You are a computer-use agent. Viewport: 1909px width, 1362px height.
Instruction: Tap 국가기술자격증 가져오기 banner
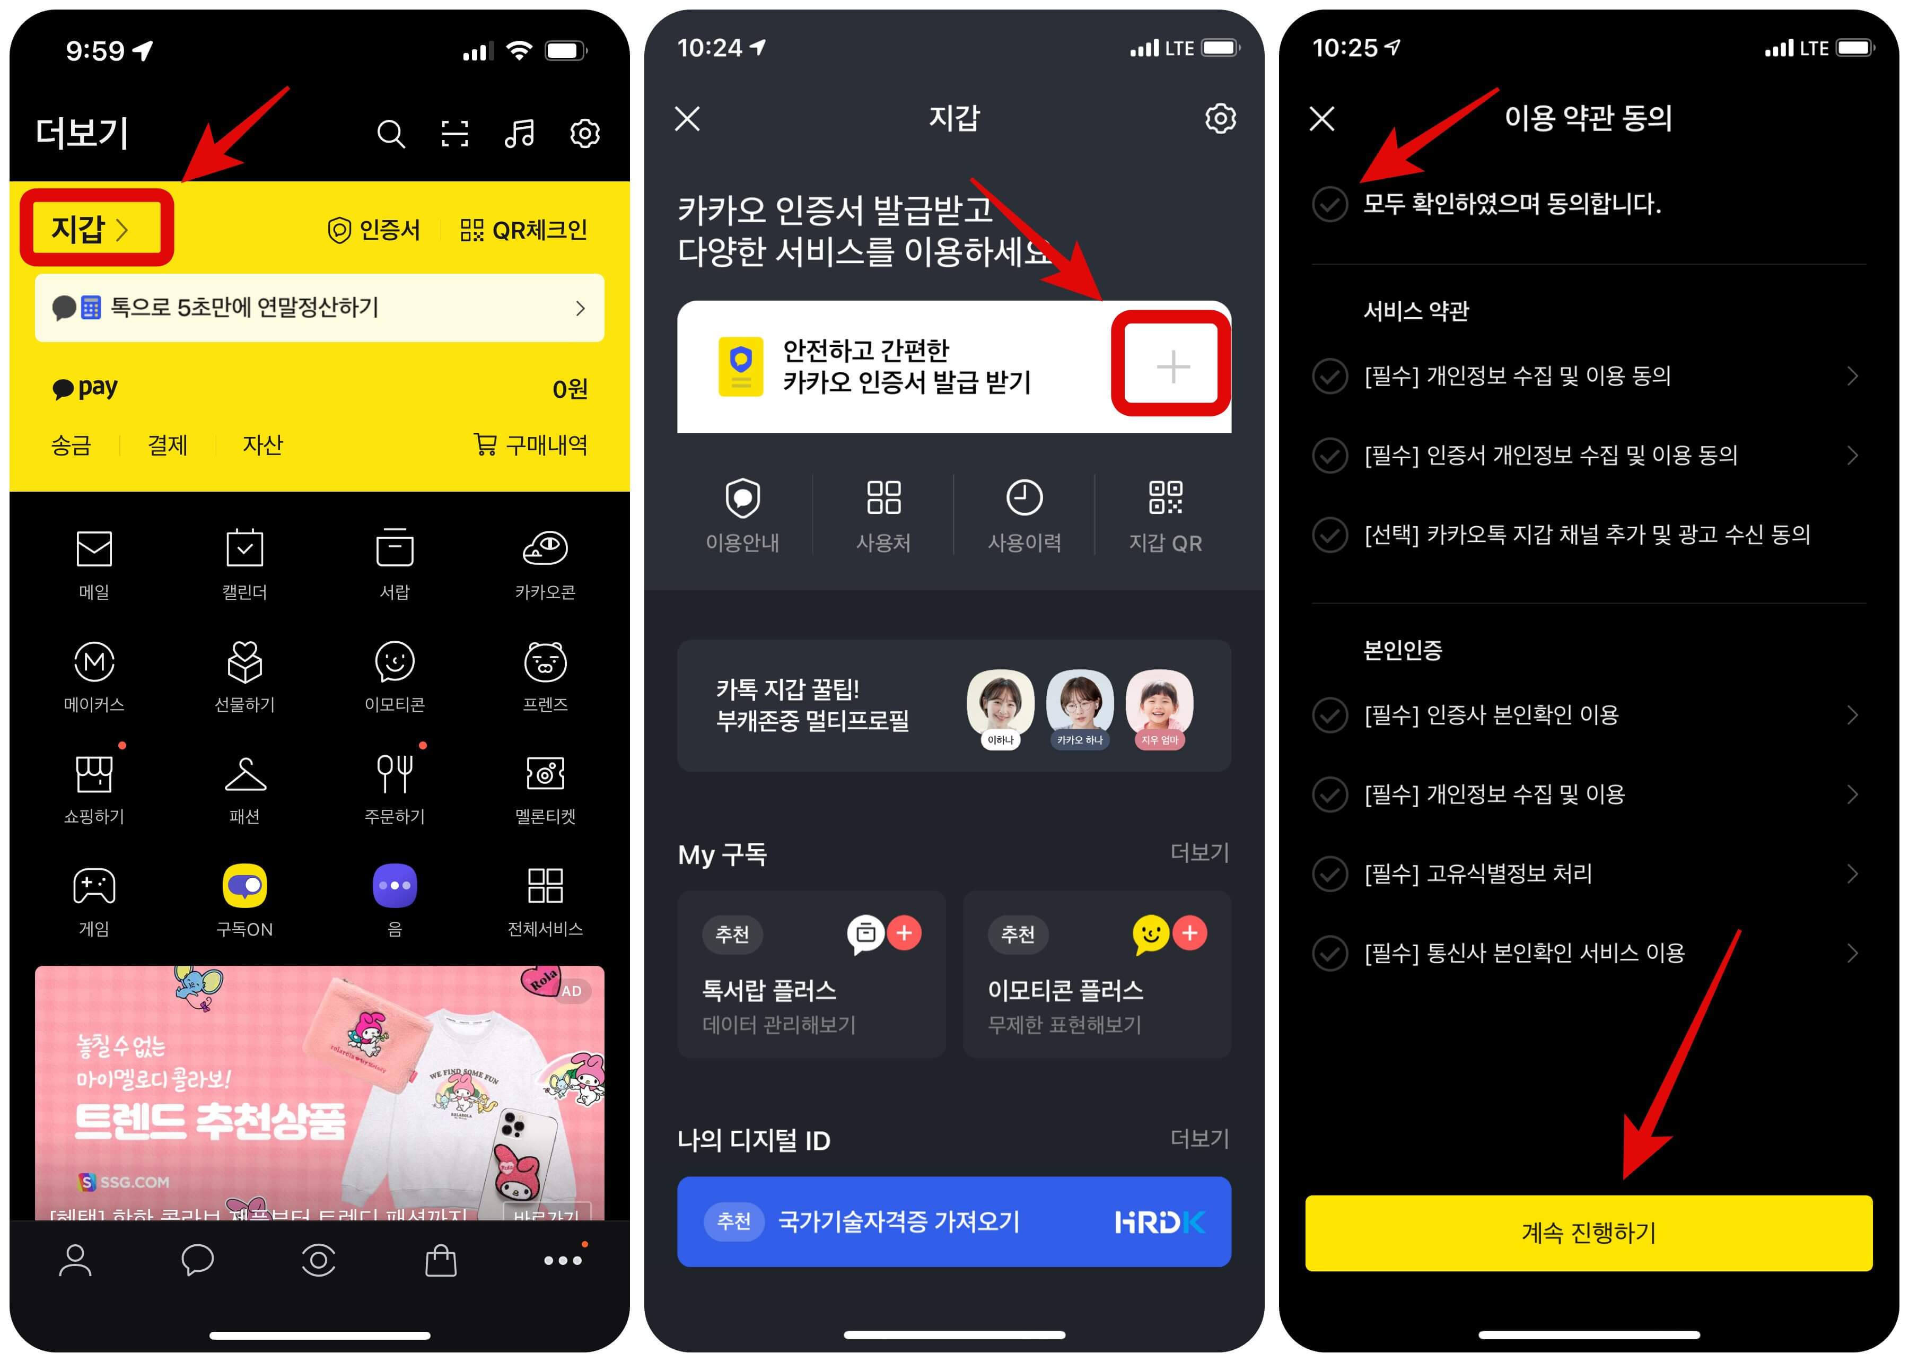(954, 1219)
